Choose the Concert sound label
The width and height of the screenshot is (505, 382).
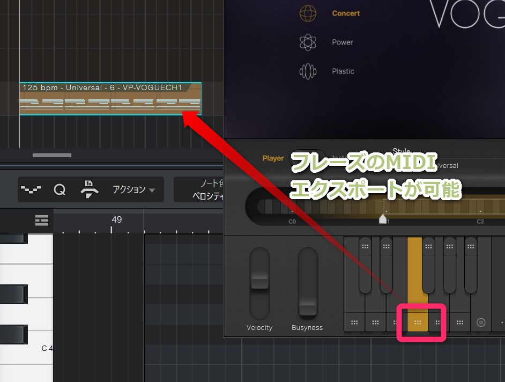click(346, 13)
